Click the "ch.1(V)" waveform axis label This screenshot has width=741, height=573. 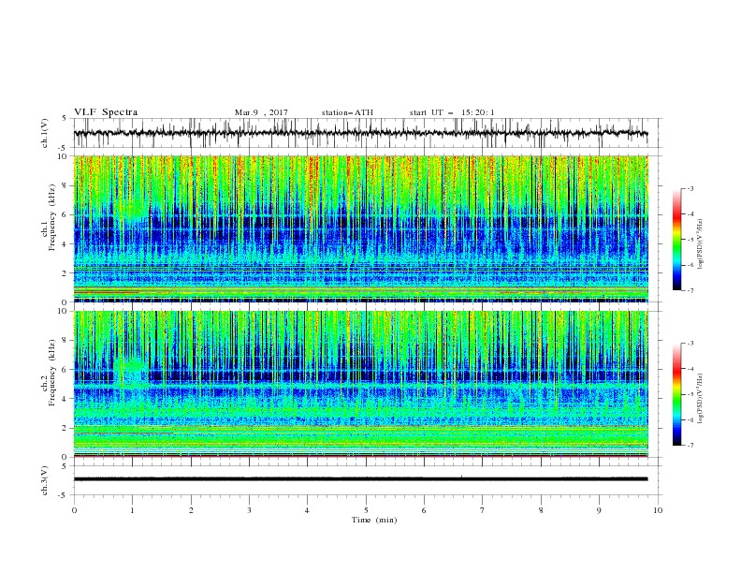45,133
